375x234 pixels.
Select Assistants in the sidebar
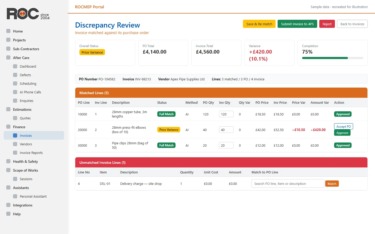[34, 188]
